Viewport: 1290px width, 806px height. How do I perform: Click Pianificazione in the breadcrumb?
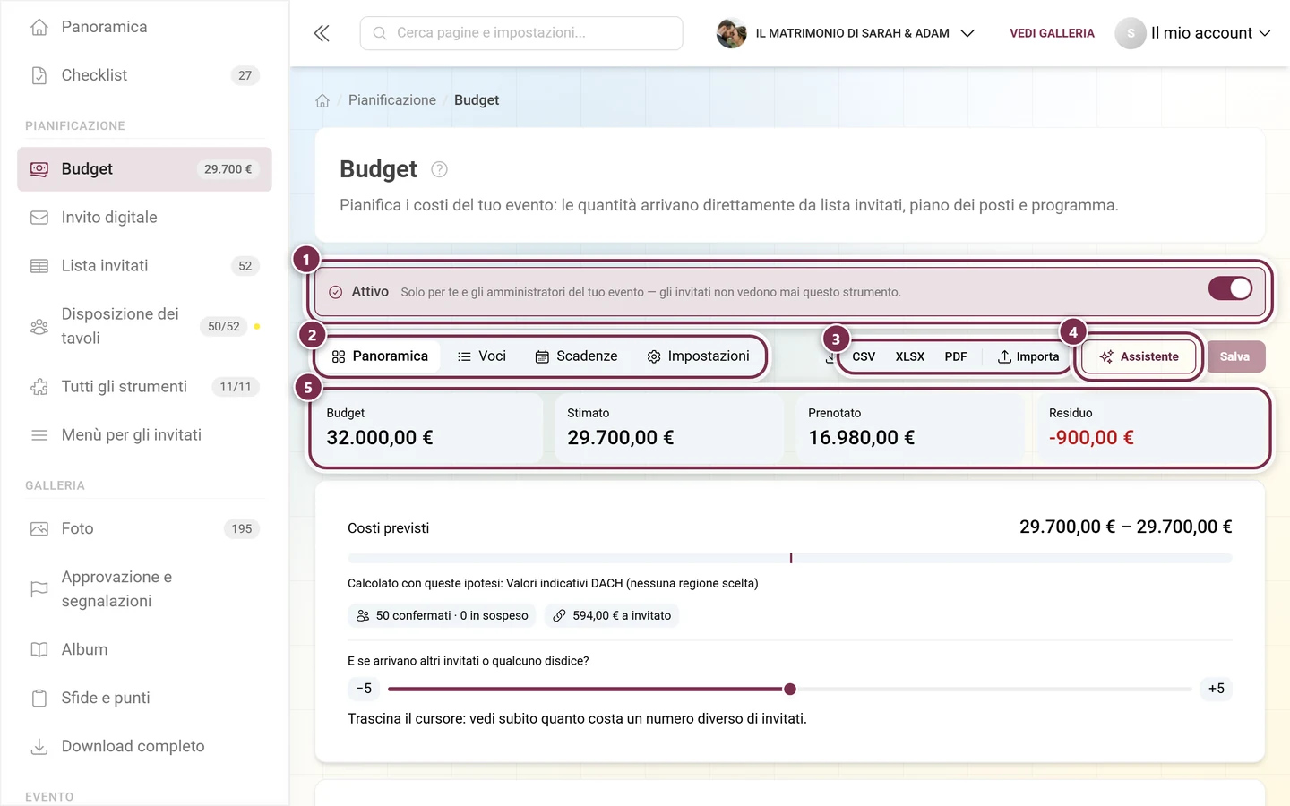click(392, 100)
